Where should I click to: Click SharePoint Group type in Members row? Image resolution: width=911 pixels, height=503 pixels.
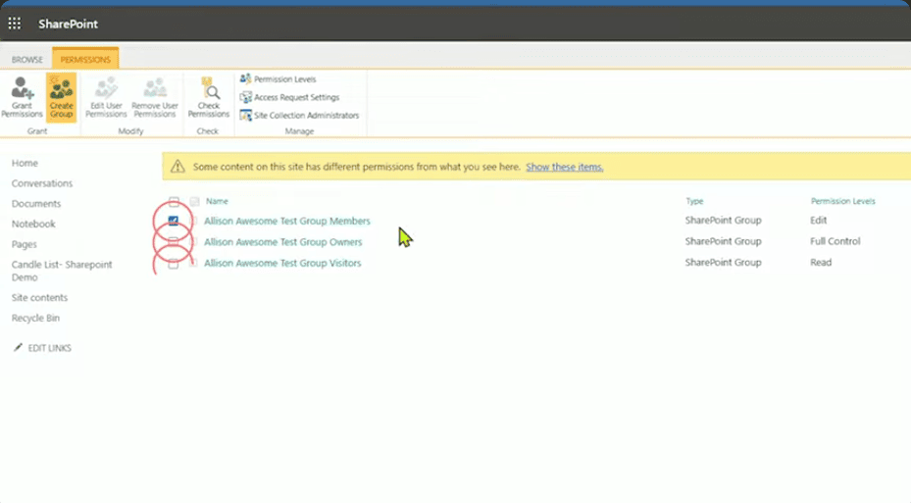(x=724, y=221)
